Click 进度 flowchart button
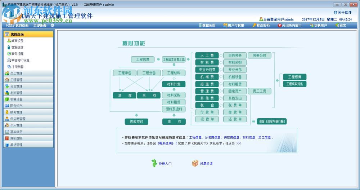The width and height of the screenshot is (360, 190). click(x=125, y=95)
